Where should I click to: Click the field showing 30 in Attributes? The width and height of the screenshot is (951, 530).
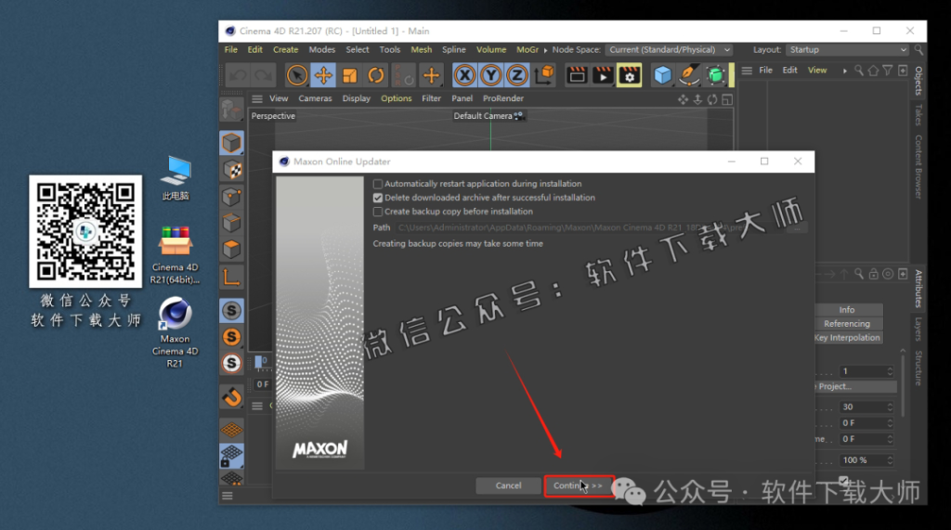coord(866,407)
